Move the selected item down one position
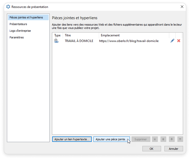Image resolution: width=190 pixels, height=159 pixels. click(172, 139)
